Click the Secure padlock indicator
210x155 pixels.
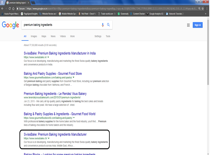[x=21, y=9]
